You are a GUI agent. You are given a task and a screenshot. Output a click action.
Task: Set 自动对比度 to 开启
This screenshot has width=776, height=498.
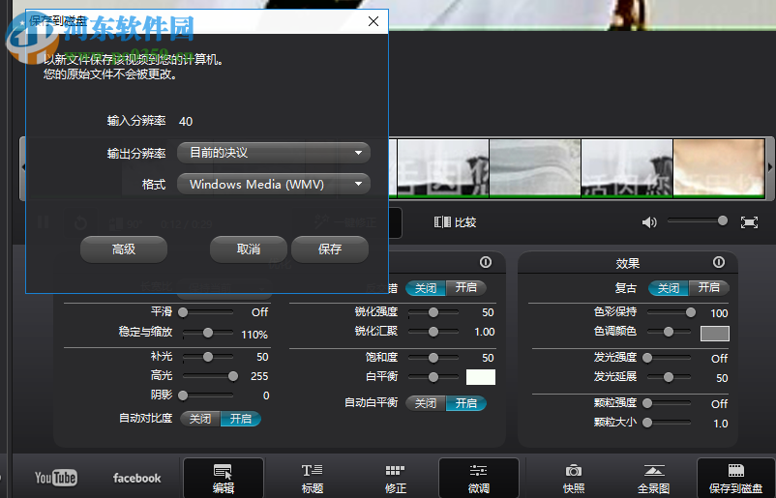(x=241, y=419)
